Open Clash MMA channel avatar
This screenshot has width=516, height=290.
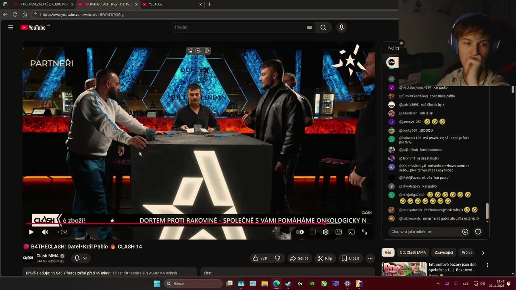point(28,258)
